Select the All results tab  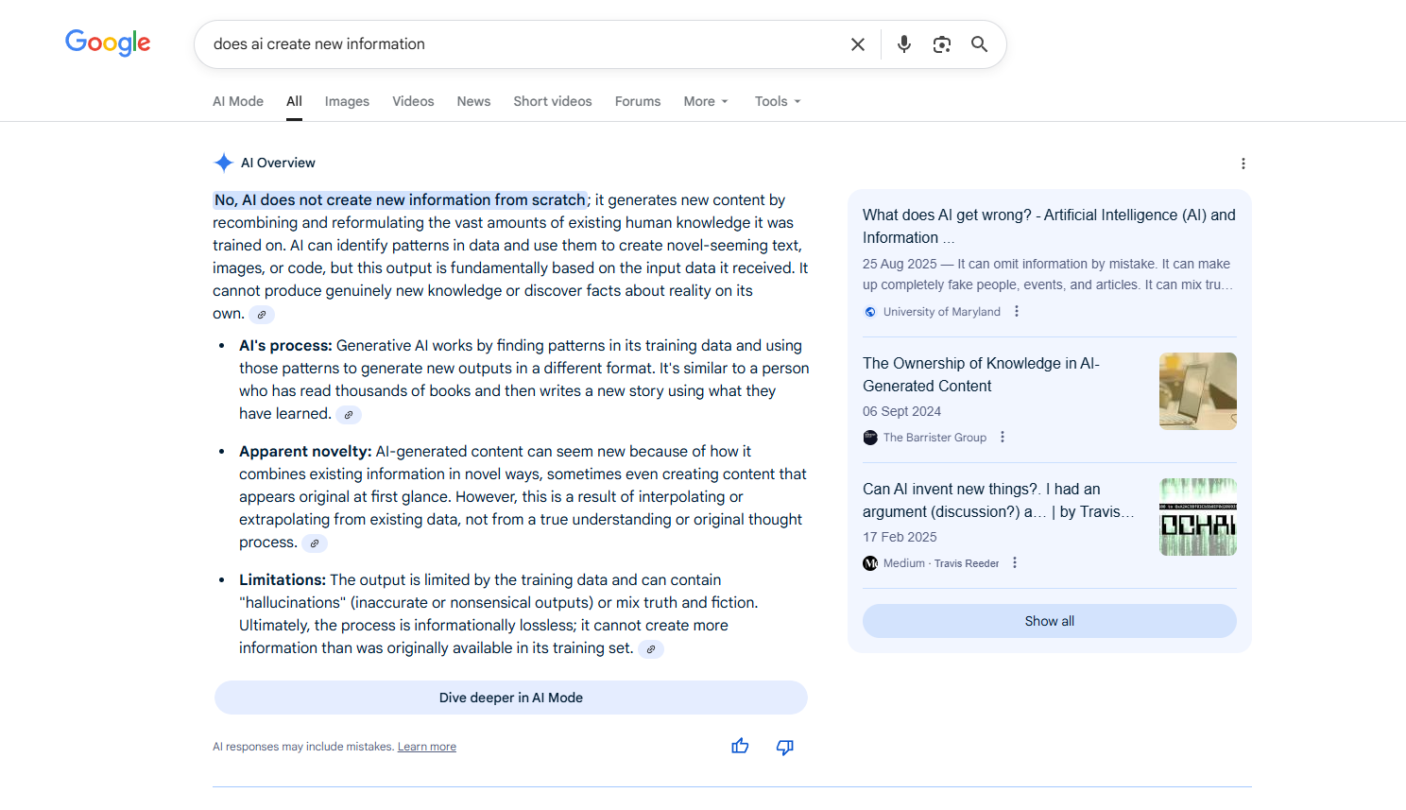(x=294, y=101)
